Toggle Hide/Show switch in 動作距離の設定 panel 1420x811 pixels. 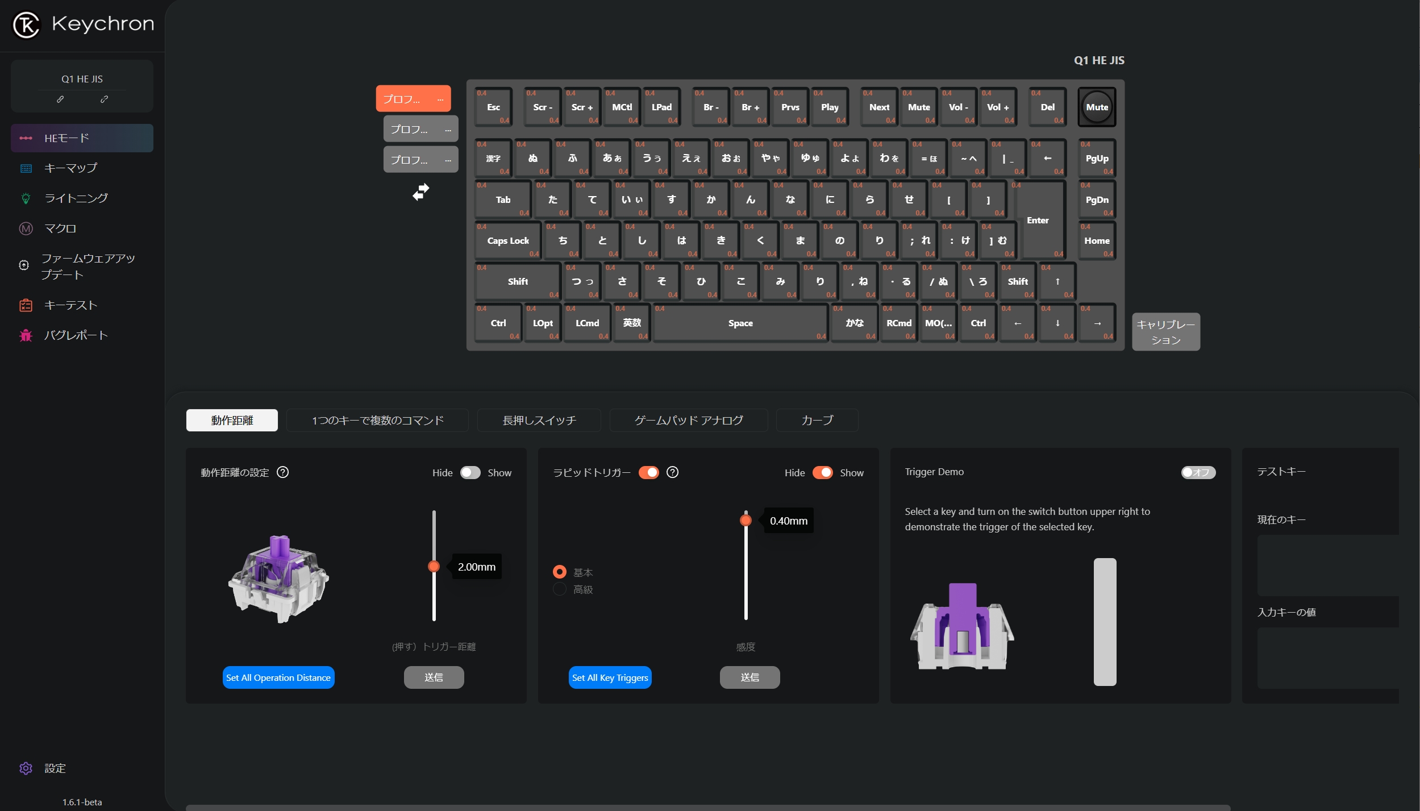tap(470, 473)
